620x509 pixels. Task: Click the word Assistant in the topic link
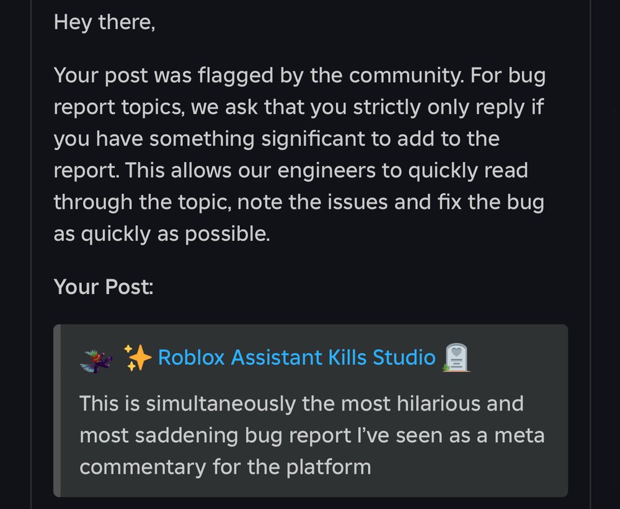[x=277, y=357]
